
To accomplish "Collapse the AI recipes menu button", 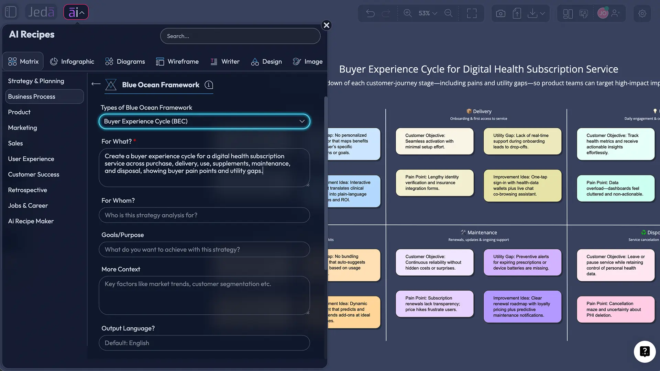I will 76,12.
